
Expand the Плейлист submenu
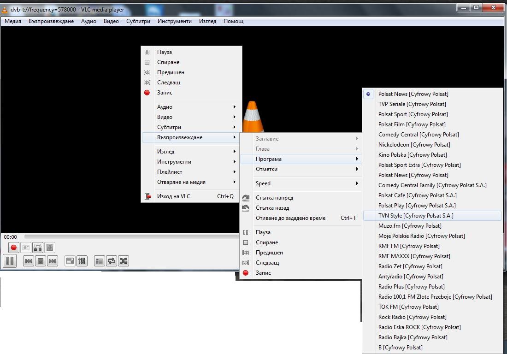click(x=191, y=172)
